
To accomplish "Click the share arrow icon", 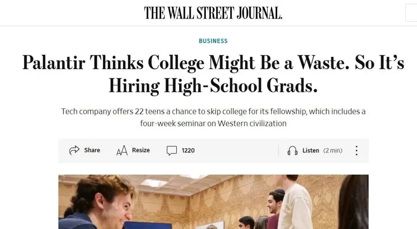I will (x=74, y=150).
